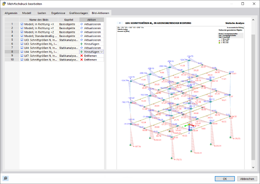Select 'LK3: Schnittgrößen My' name cell
The height and width of the screenshot is (184, 260).
click(39, 44)
